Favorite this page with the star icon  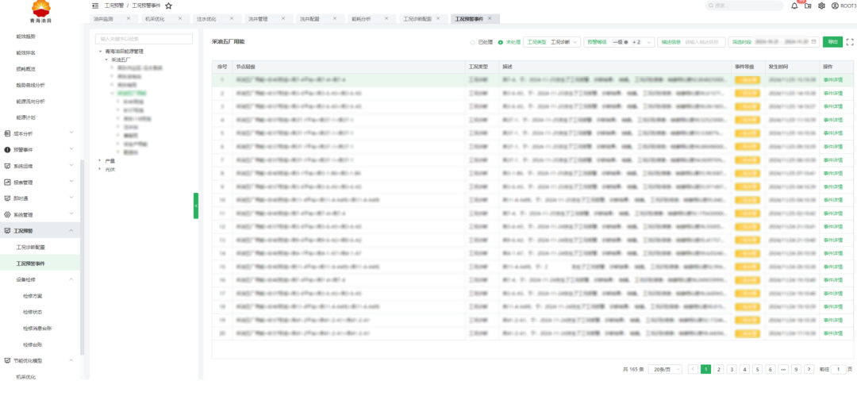[169, 6]
